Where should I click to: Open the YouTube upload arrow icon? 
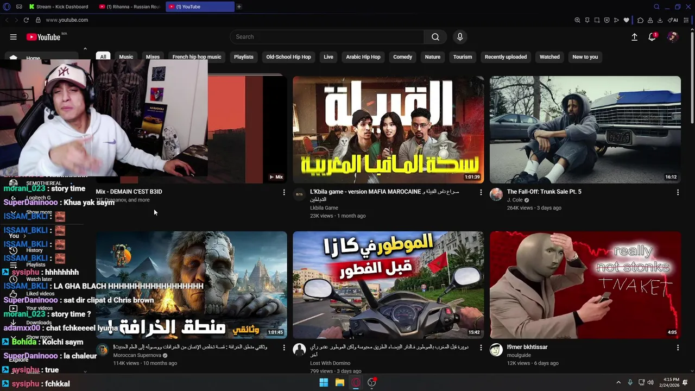pyautogui.click(x=634, y=37)
